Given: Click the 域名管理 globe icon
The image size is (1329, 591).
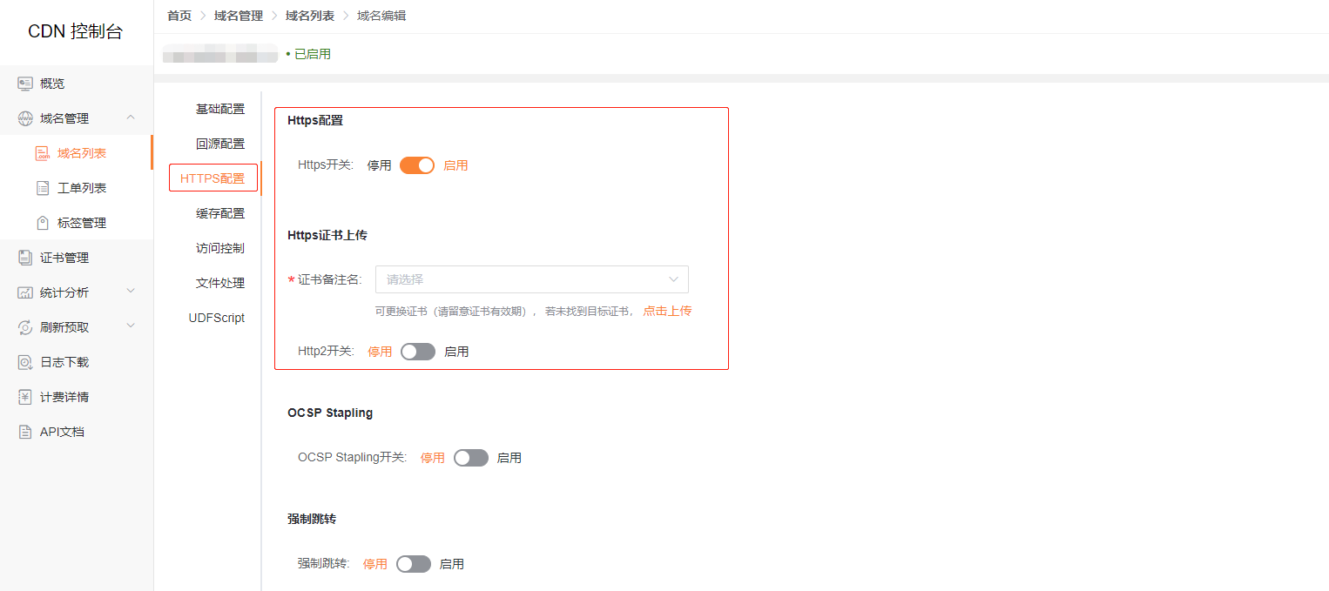Looking at the screenshot, I should click(x=25, y=118).
